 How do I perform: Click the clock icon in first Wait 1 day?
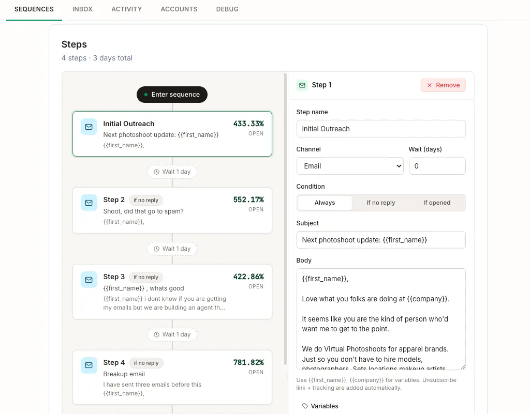click(156, 172)
